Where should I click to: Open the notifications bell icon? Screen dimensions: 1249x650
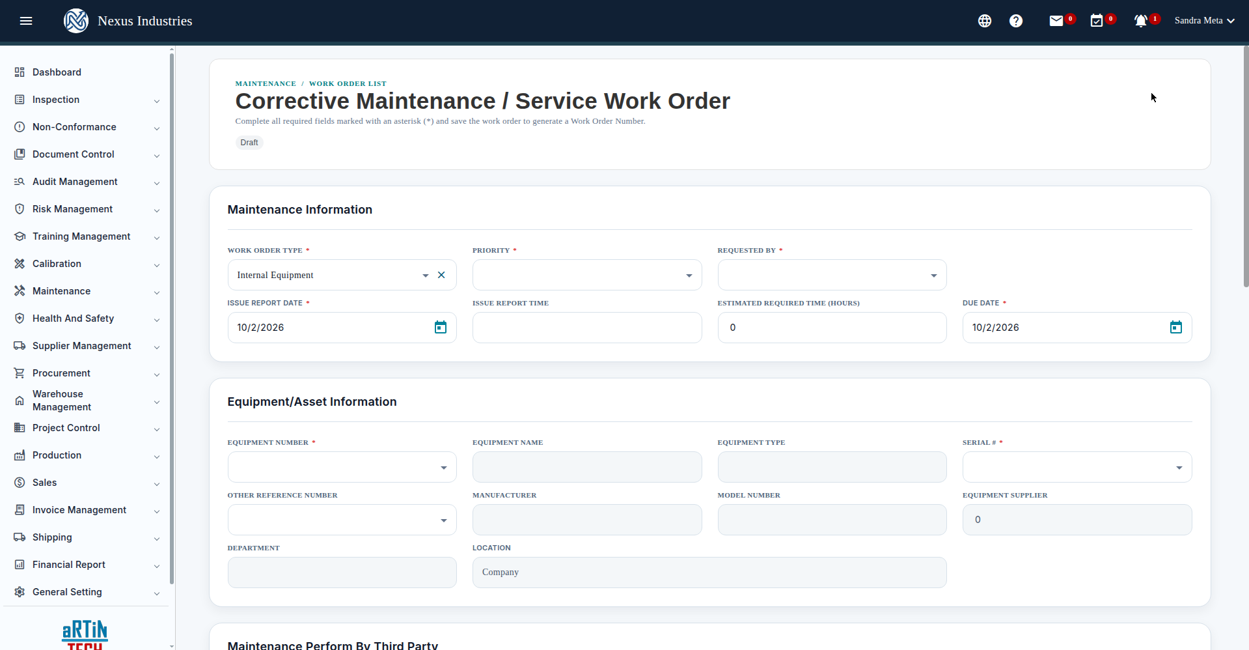coord(1141,21)
